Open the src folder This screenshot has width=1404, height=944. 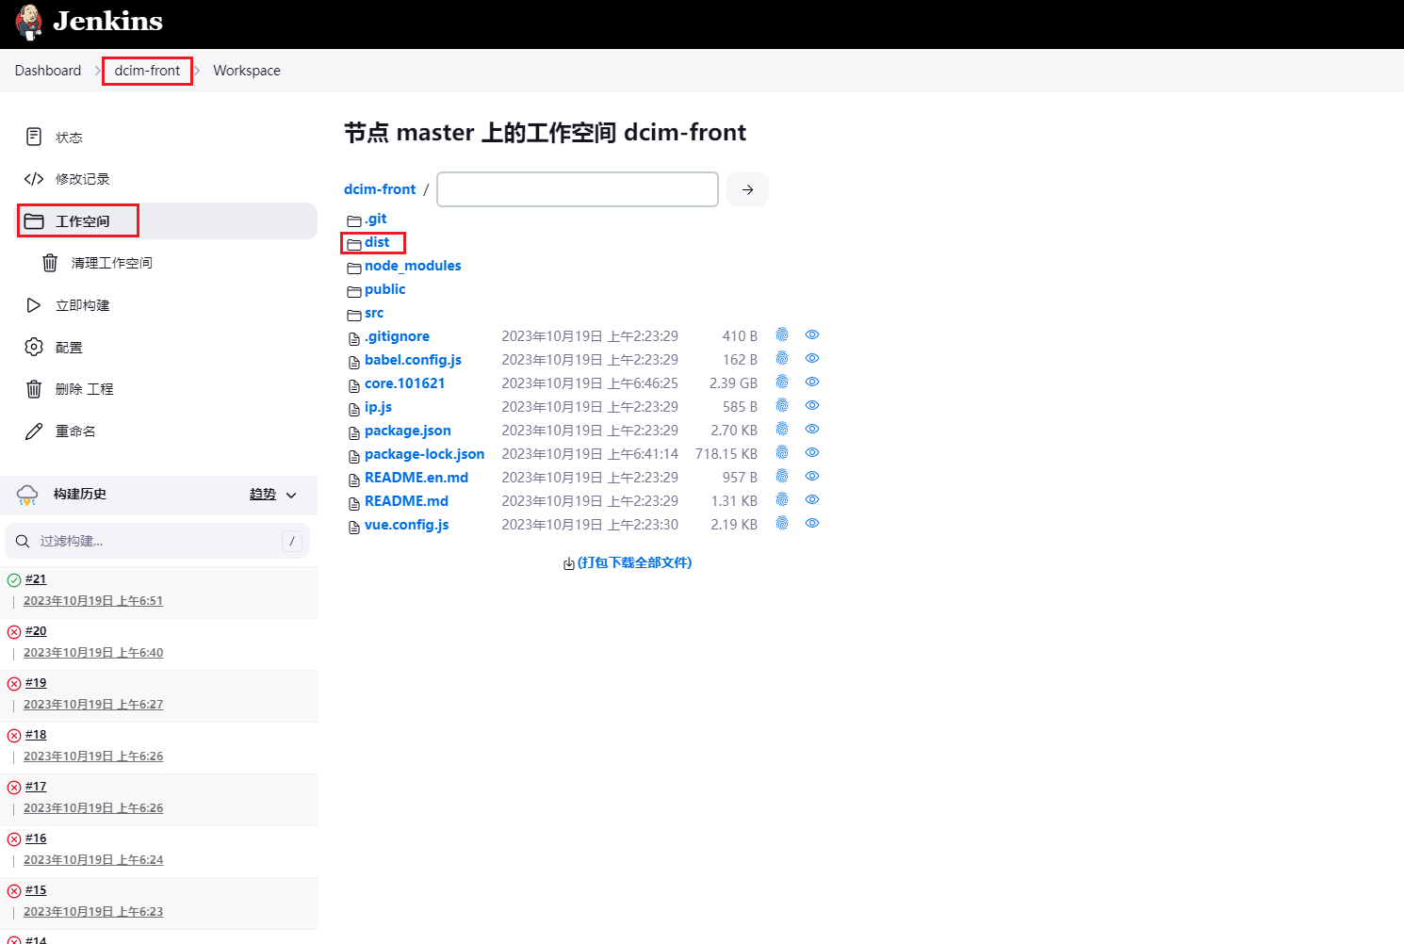click(374, 313)
